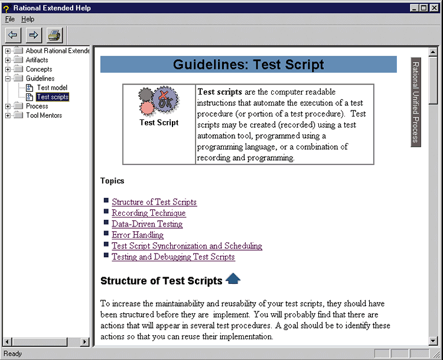Click the Topics heading text
Viewport: 443px width, 360px height.
coord(112,181)
